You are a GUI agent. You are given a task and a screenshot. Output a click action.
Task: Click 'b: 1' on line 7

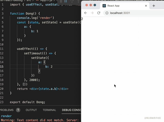pyautogui.click(x=35, y=31)
